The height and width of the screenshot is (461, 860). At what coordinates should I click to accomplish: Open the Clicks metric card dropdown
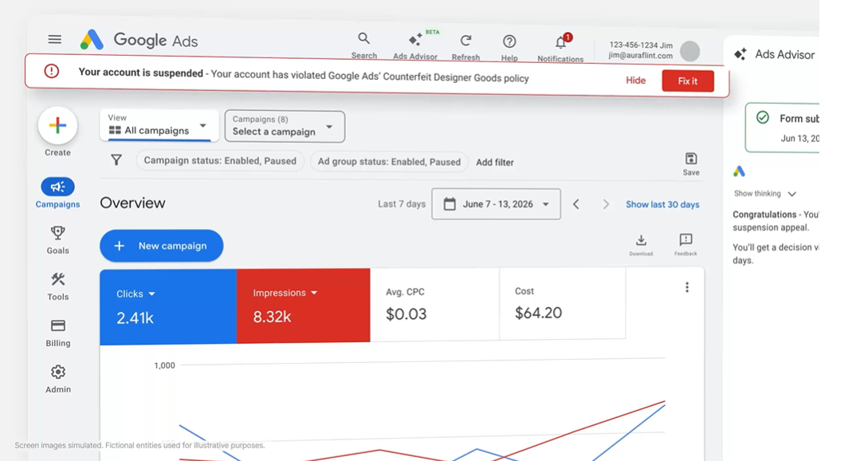coord(152,294)
